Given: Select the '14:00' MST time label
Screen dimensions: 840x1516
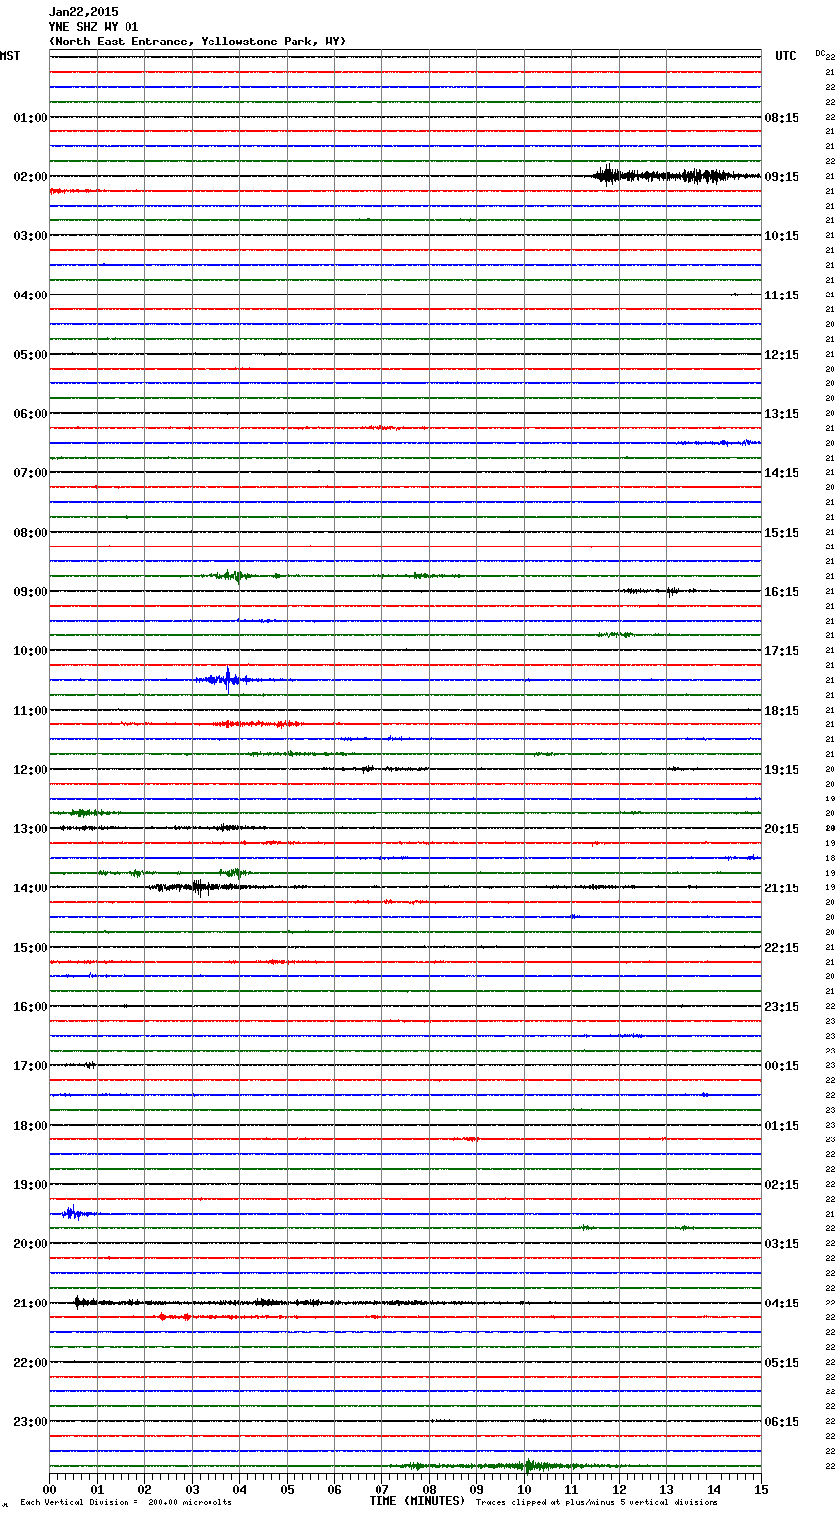Looking at the screenshot, I should 31,888.
